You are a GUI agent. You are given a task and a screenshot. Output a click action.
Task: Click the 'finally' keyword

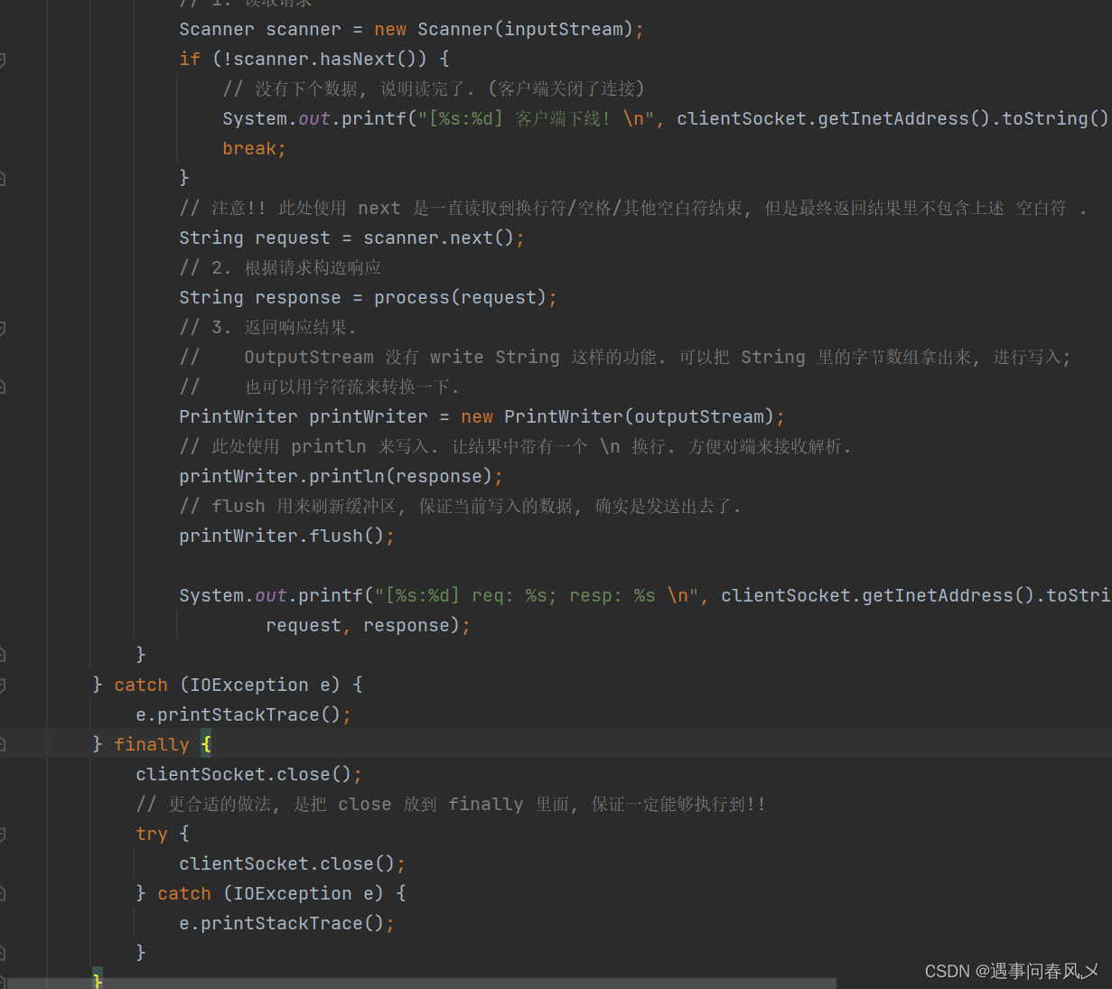pos(152,745)
